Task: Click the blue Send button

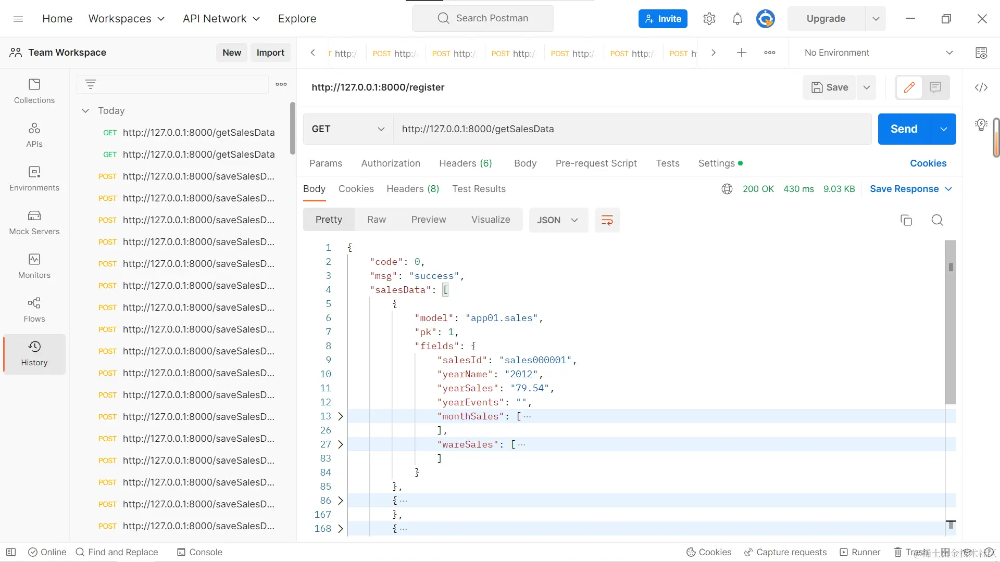Action: tap(904, 129)
